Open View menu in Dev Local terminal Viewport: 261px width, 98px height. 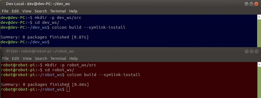click(27, 11)
